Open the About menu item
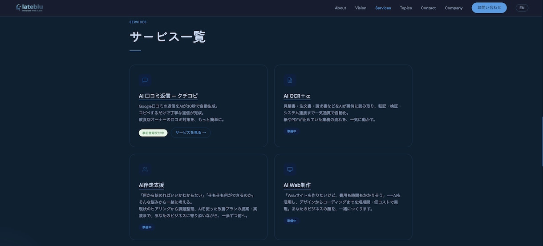The image size is (543, 246). pyautogui.click(x=340, y=8)
